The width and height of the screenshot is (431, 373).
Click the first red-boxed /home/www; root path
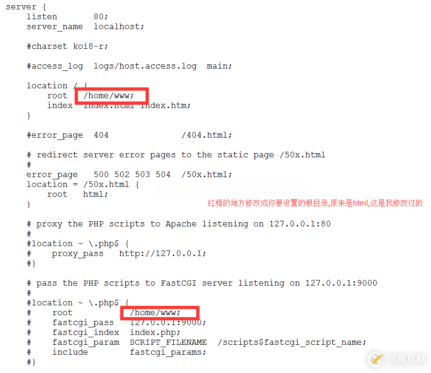pyautogui.click(x=108, y=96)
